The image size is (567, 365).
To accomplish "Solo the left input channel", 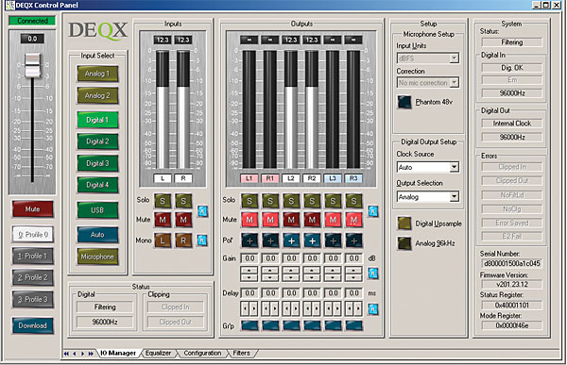I will [x=163, y=201].
